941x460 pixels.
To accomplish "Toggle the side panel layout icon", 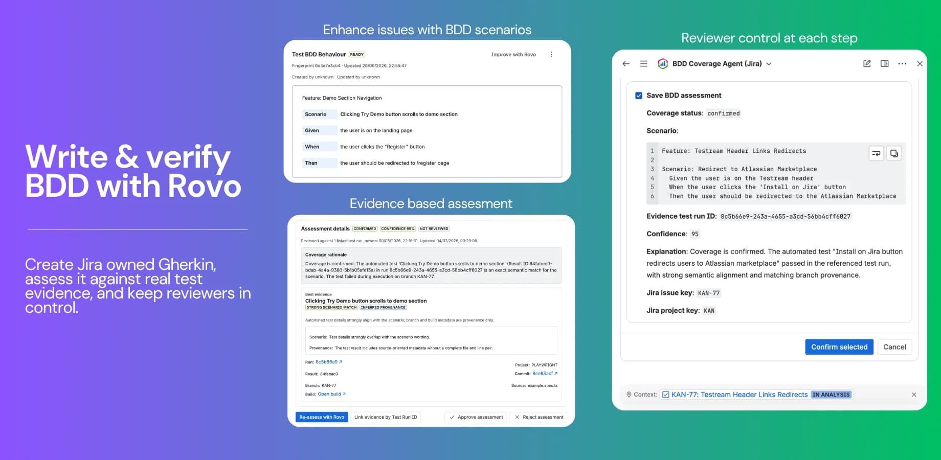I will [x=884, y=64].
